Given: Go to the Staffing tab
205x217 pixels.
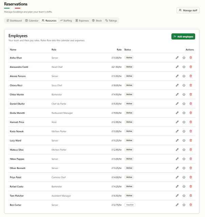Looking at the screenshot, I should [66, 20].
